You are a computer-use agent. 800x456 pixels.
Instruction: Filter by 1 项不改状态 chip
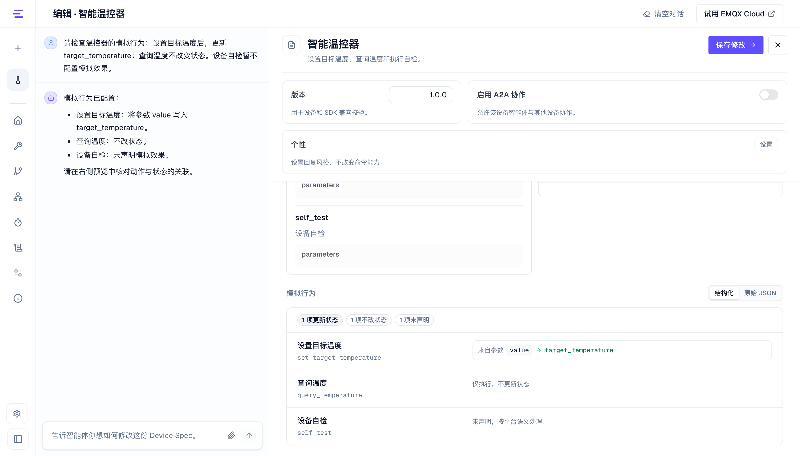click(x=369, y=320)
